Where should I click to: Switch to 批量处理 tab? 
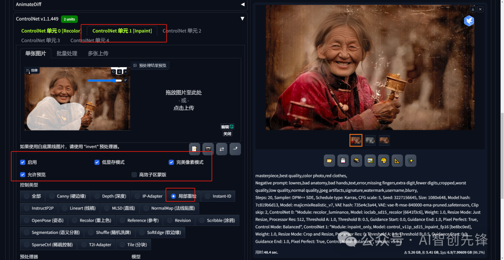[67, 53]
